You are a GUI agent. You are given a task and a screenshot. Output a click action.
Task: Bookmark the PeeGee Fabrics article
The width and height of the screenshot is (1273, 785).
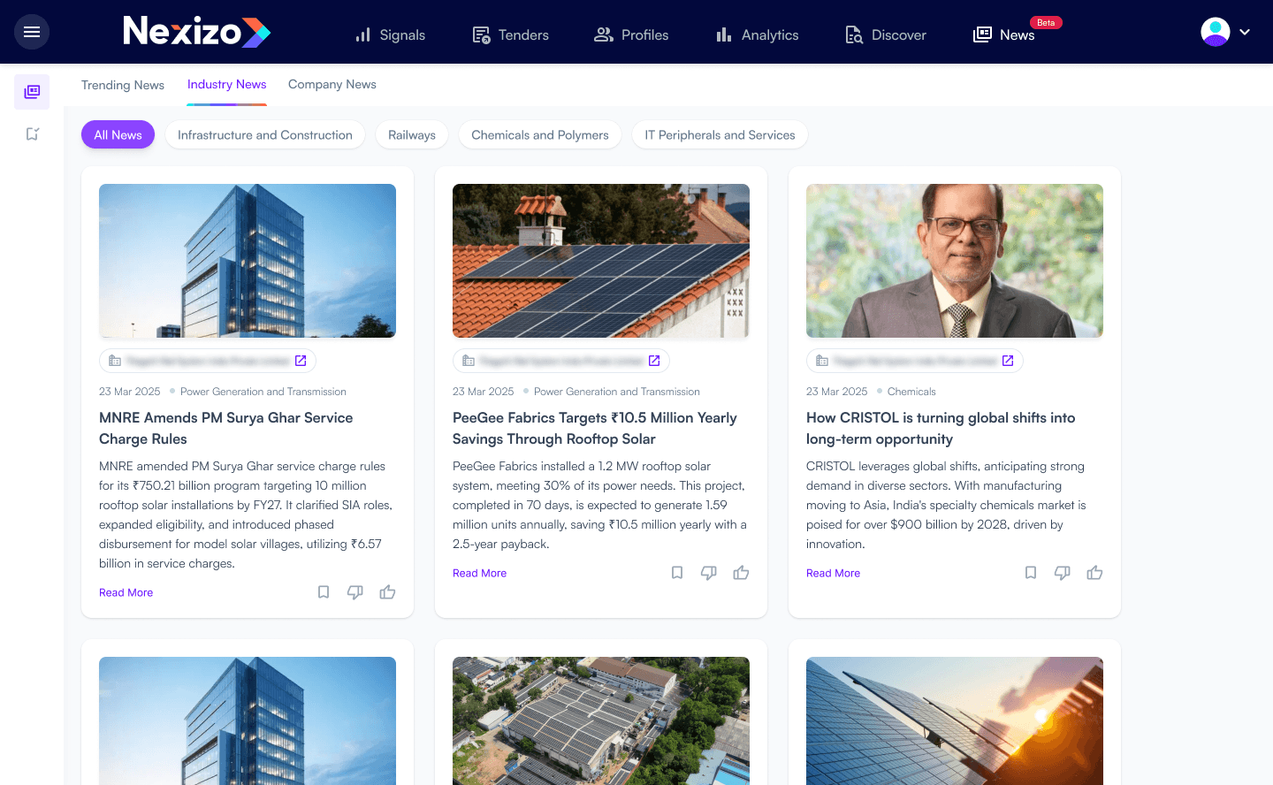(677, 573)
